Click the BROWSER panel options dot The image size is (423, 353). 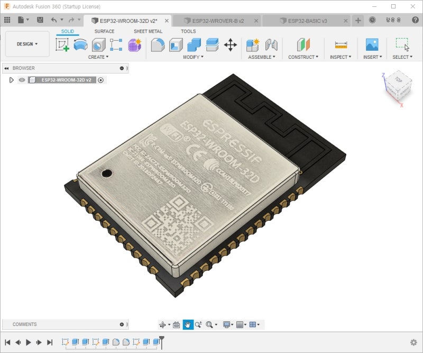[x=122, y=68]
